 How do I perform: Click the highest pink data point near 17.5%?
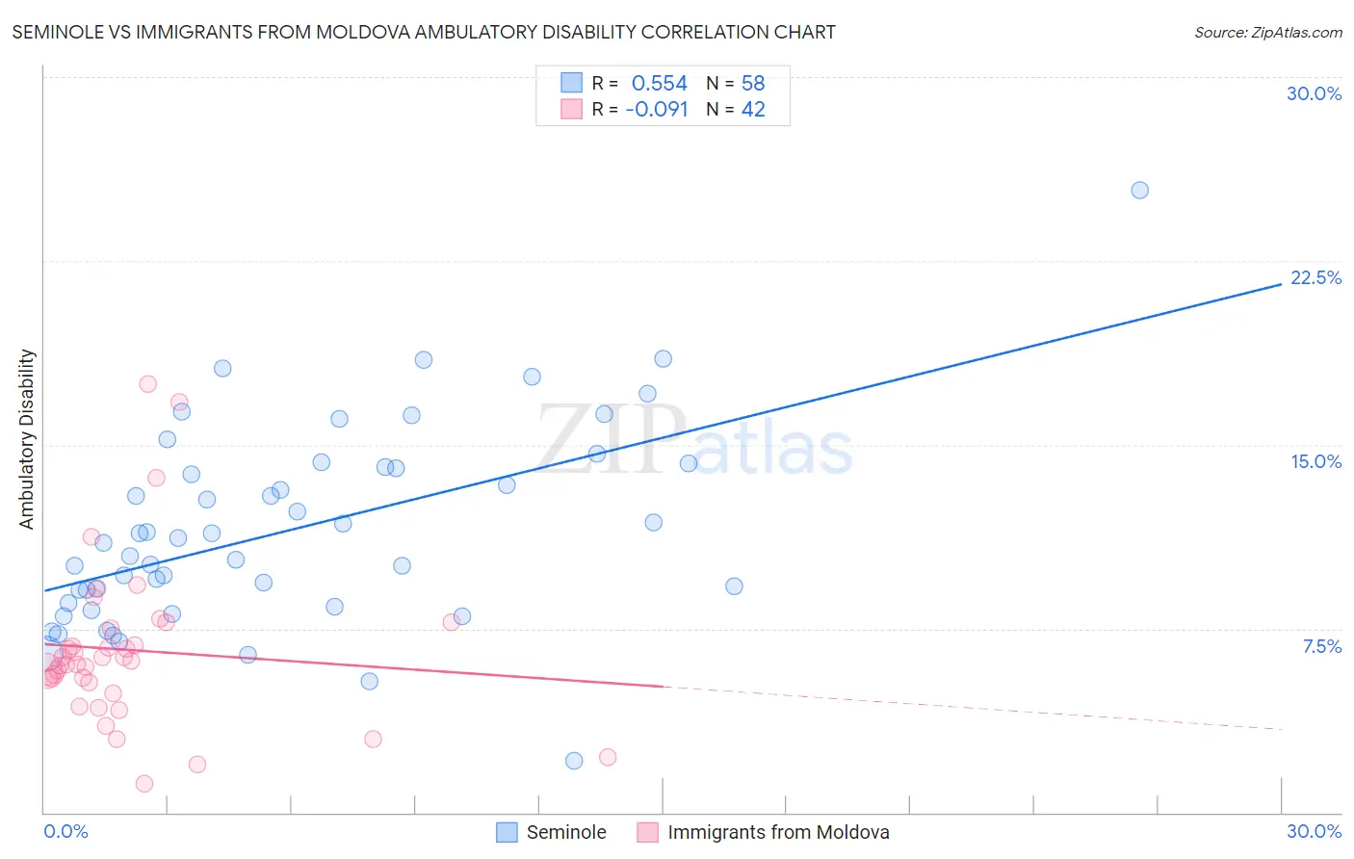click(147, 383)
